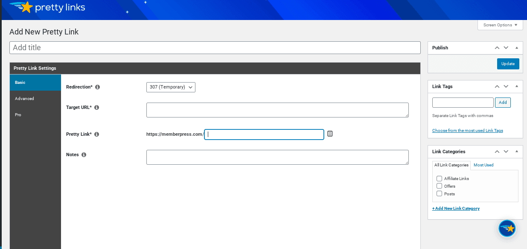Collapse the Link Categories panel toggle
The width and height of the screenshot is (527, 249).
click(x=516, y=152)
